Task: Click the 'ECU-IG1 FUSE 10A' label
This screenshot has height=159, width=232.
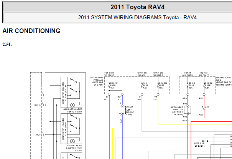Action: pyautogui.click(x=114, y=86)
